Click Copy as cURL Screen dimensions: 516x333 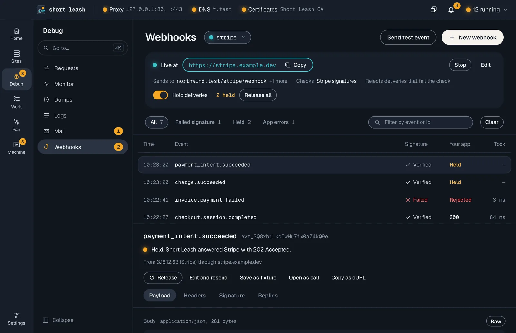click(348, 278)
